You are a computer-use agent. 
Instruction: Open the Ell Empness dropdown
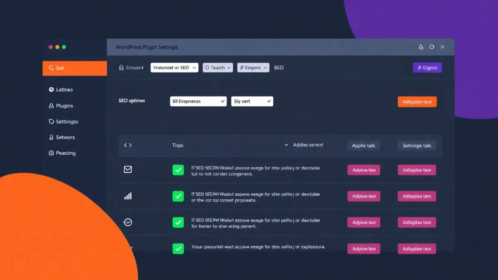tap(198, 101)
